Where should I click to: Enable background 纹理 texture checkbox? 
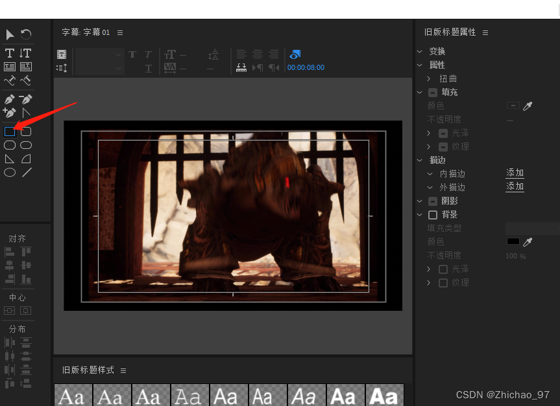coord(443,283)
